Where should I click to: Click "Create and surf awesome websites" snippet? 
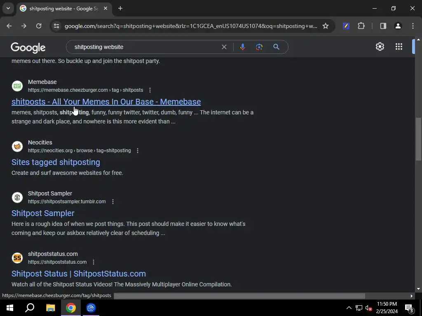coord(67,173)
